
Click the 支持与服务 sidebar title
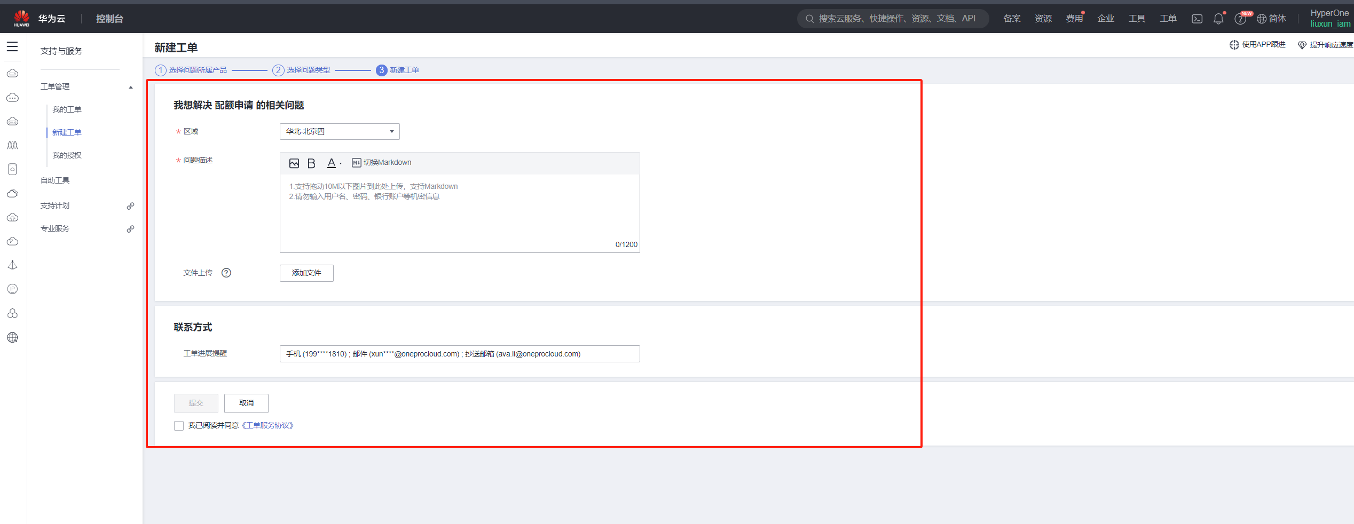[x=61, y=51]
